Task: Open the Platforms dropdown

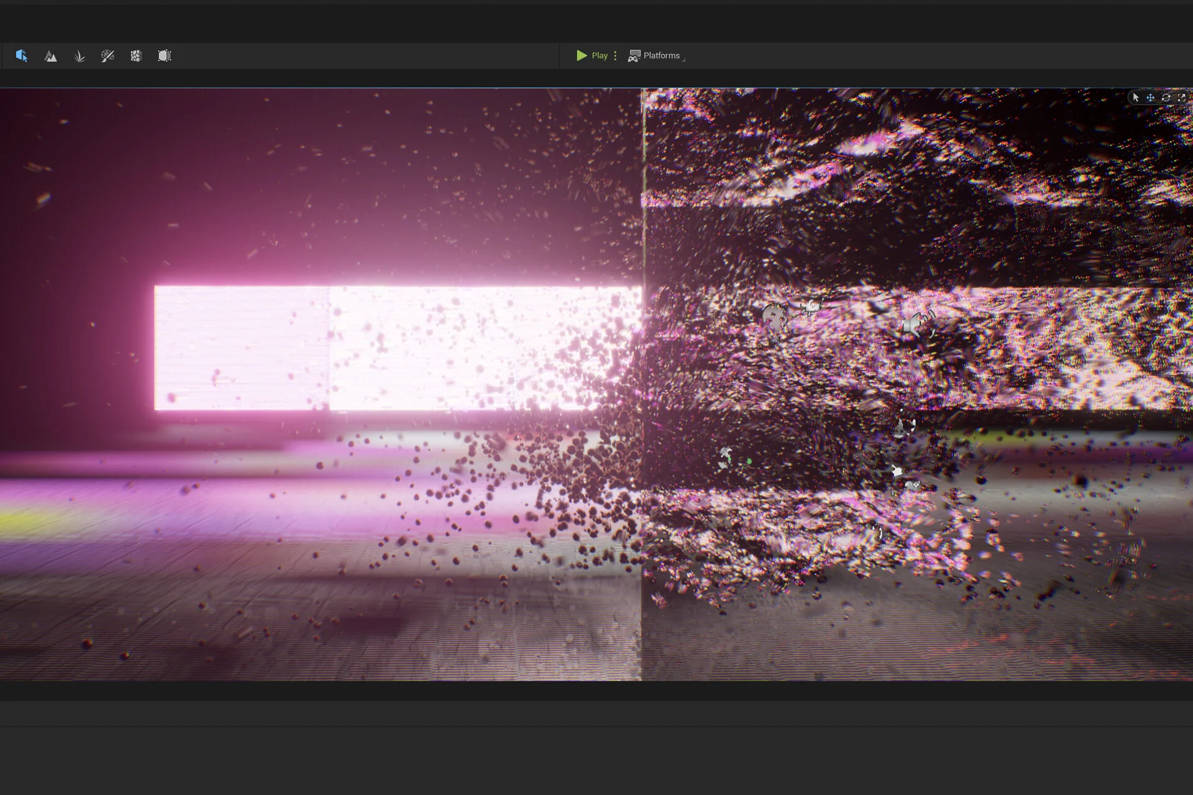Action: [x=656, y=55]
